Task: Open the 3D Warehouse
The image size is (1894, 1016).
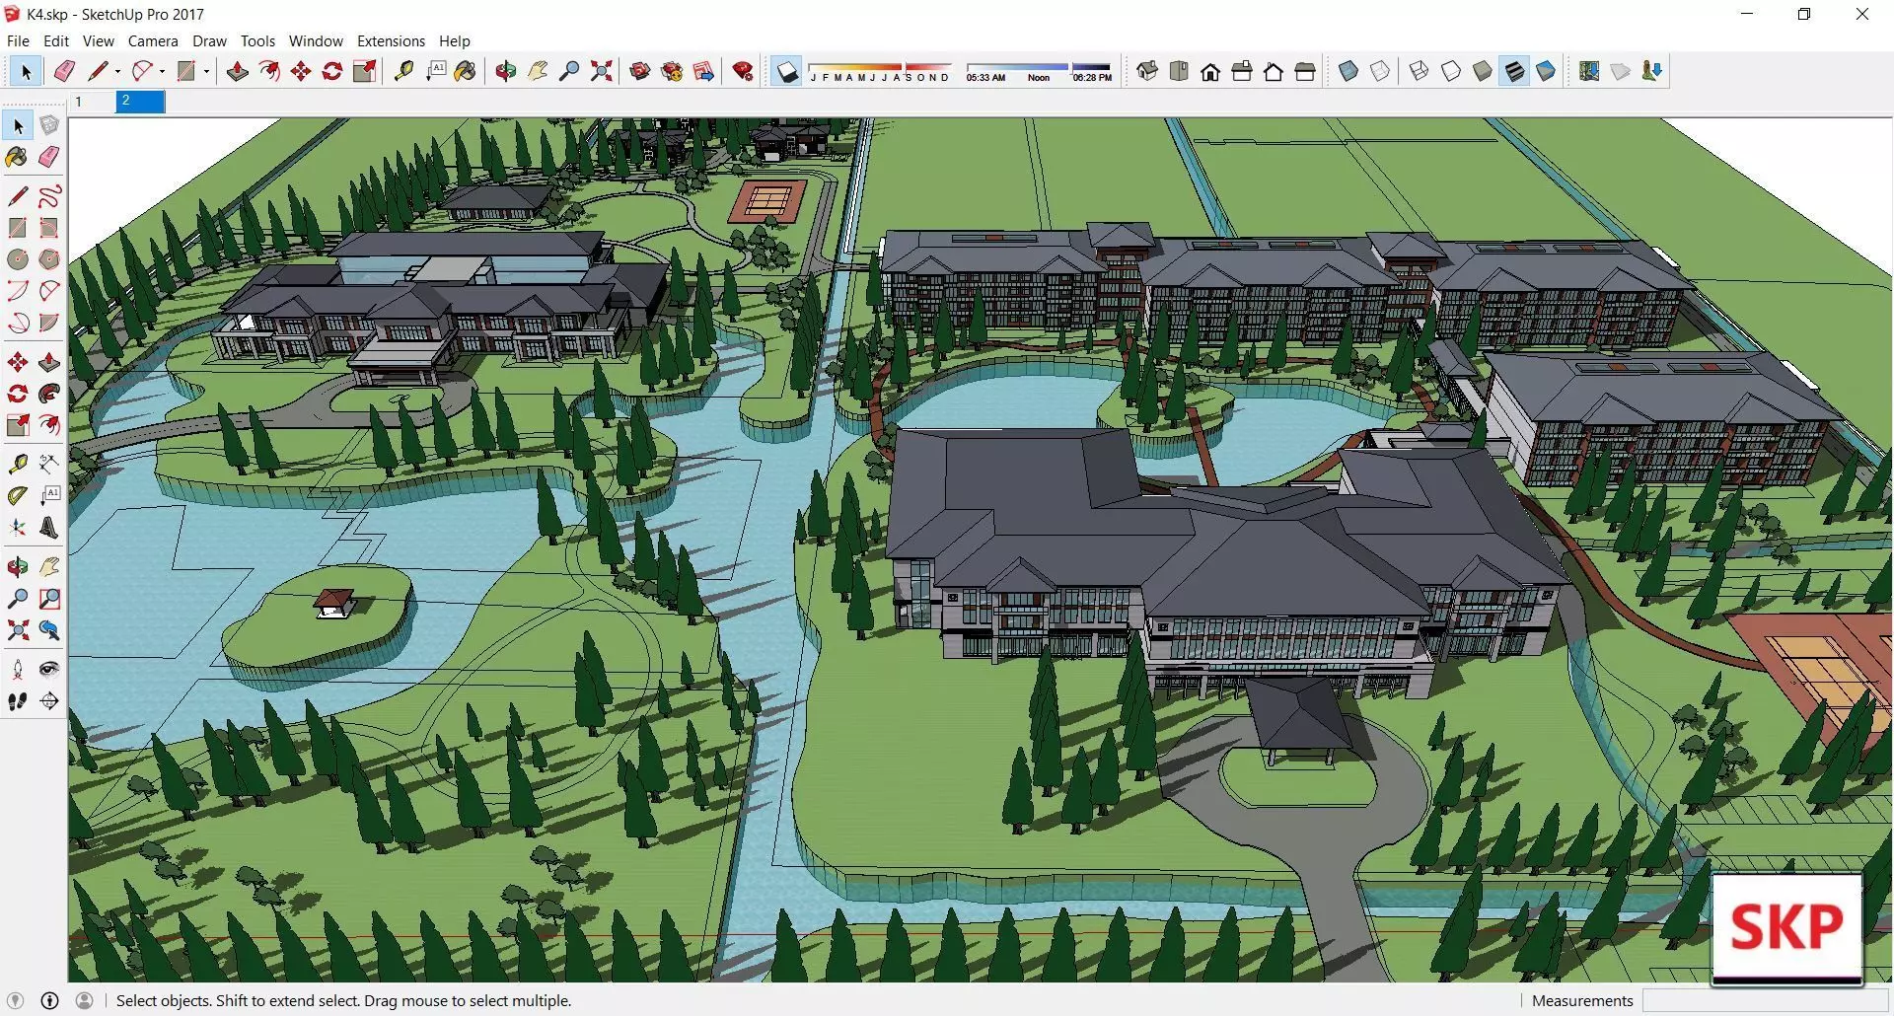Action: (x=640, y=71)
